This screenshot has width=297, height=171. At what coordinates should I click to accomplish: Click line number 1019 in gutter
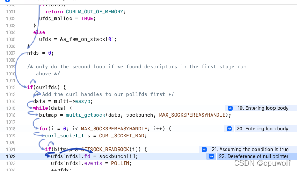point(11,136)
